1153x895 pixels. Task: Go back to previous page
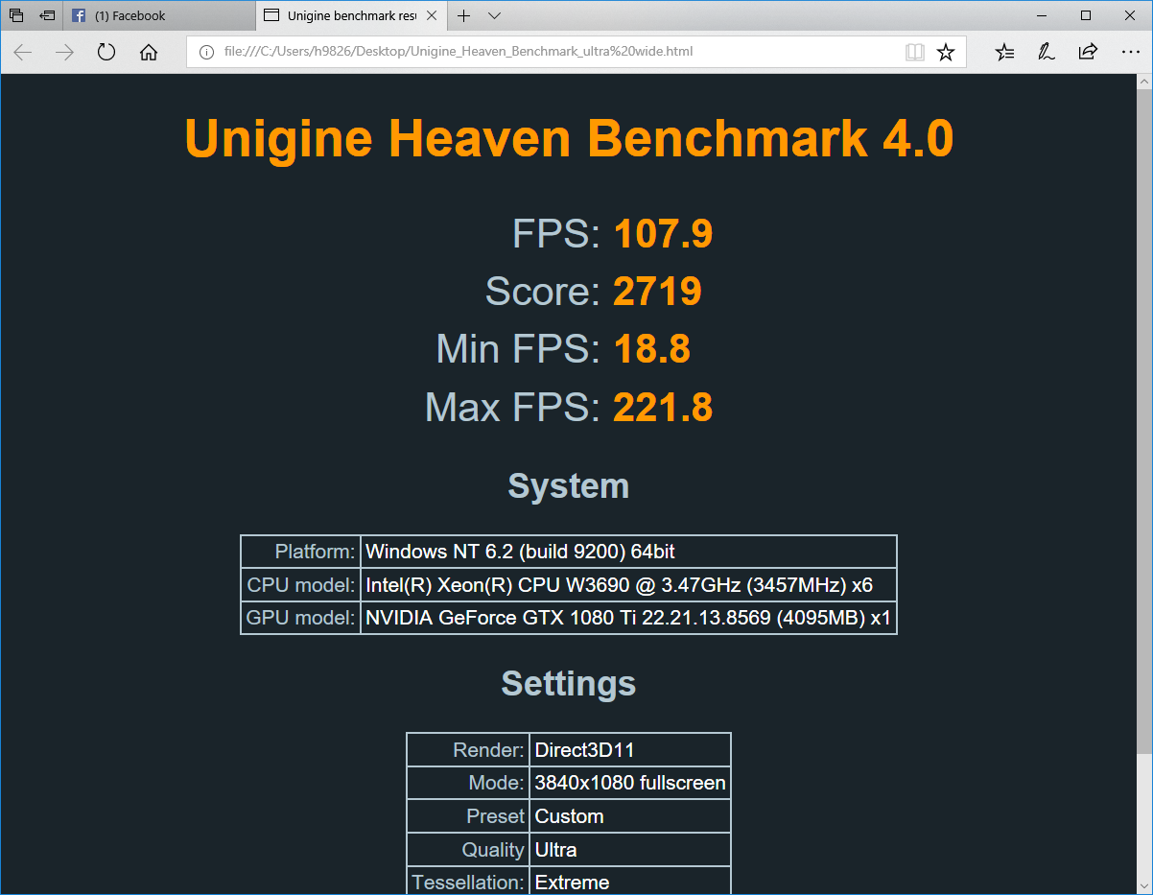coord(23,52)
